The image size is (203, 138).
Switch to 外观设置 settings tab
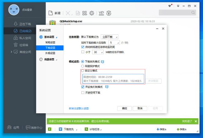point(50,53)
